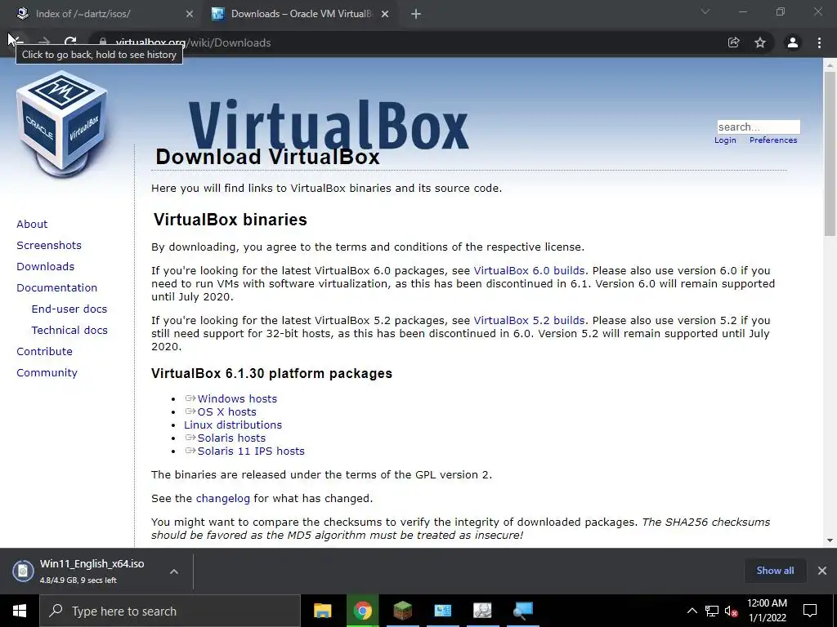Close the Index of /~dartz/isos/ tab
The width and height of the screenshot is (837, 627).
pos(190,14)
